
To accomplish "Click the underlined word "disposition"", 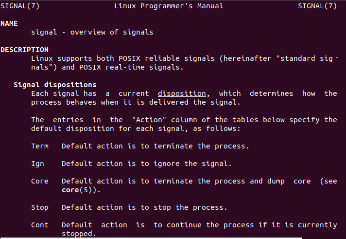I will pos(182,93).
